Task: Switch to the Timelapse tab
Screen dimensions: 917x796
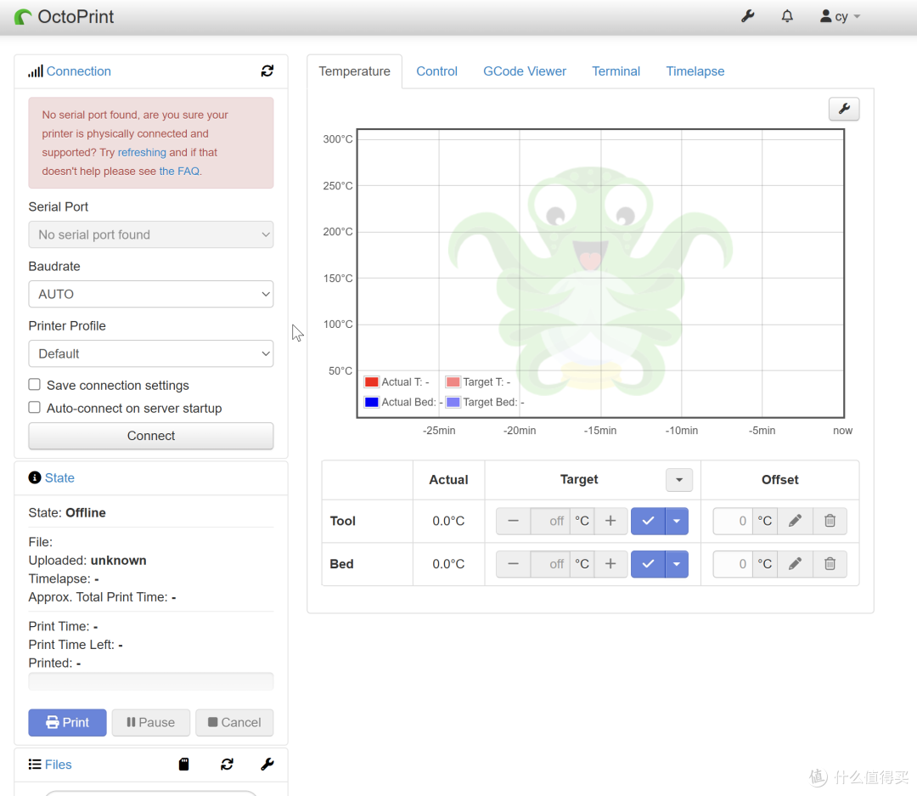Action: pyautogui.click(x=695, y=71)
